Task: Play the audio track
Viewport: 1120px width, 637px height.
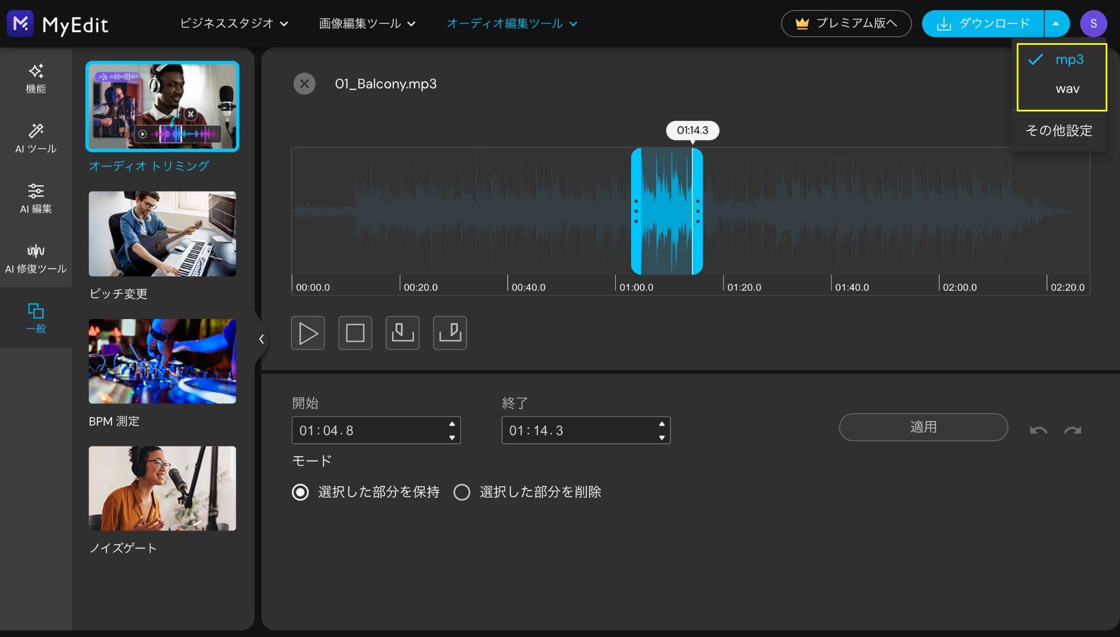Action: [308, 333]
